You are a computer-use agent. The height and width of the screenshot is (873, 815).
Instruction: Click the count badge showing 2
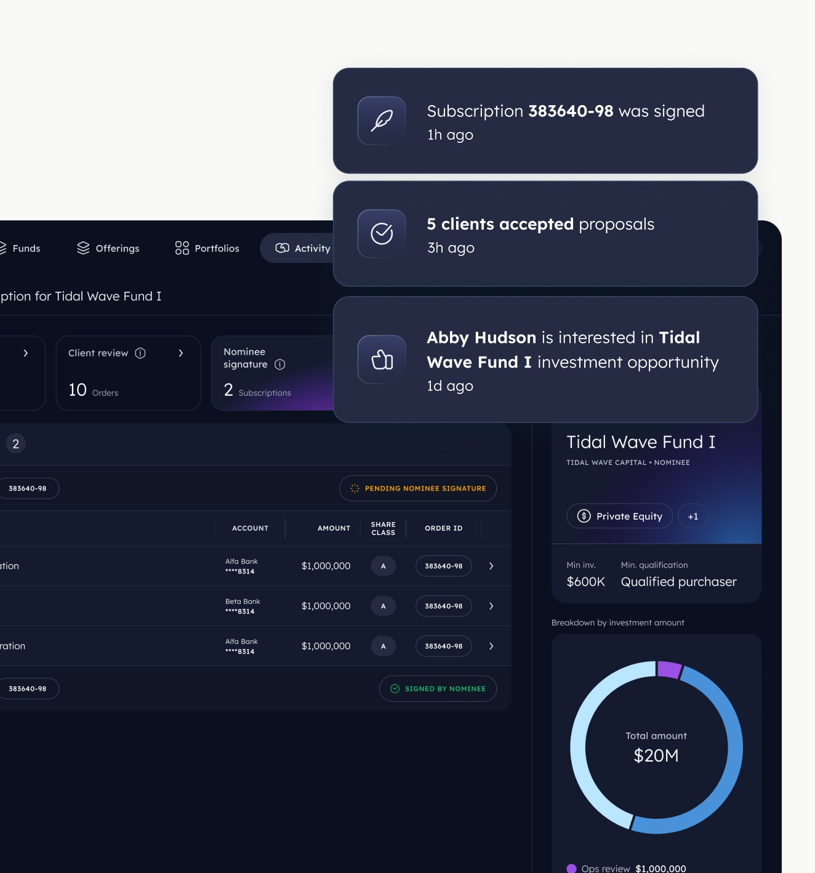pos(15,443)
